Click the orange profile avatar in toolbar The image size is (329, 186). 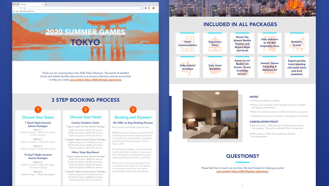point(153,8)
